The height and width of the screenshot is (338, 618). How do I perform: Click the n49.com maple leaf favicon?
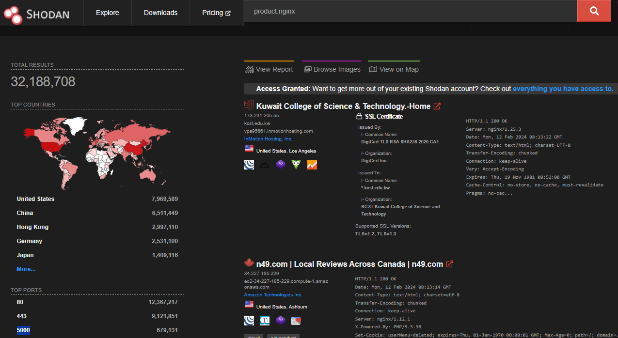click(249, 263)
